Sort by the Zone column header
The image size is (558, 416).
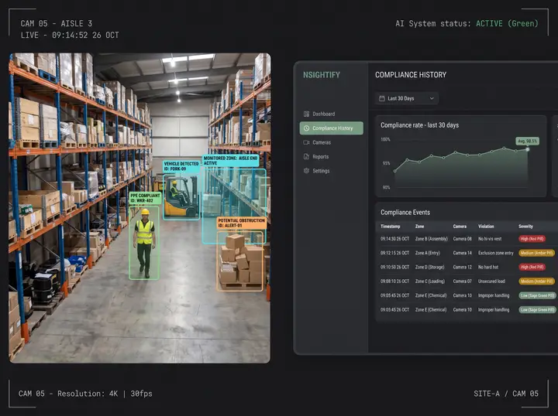419,227
